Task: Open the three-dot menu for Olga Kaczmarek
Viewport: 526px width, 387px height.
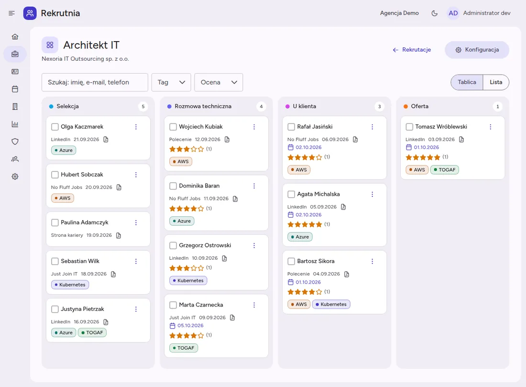Action: pos(136,127)
